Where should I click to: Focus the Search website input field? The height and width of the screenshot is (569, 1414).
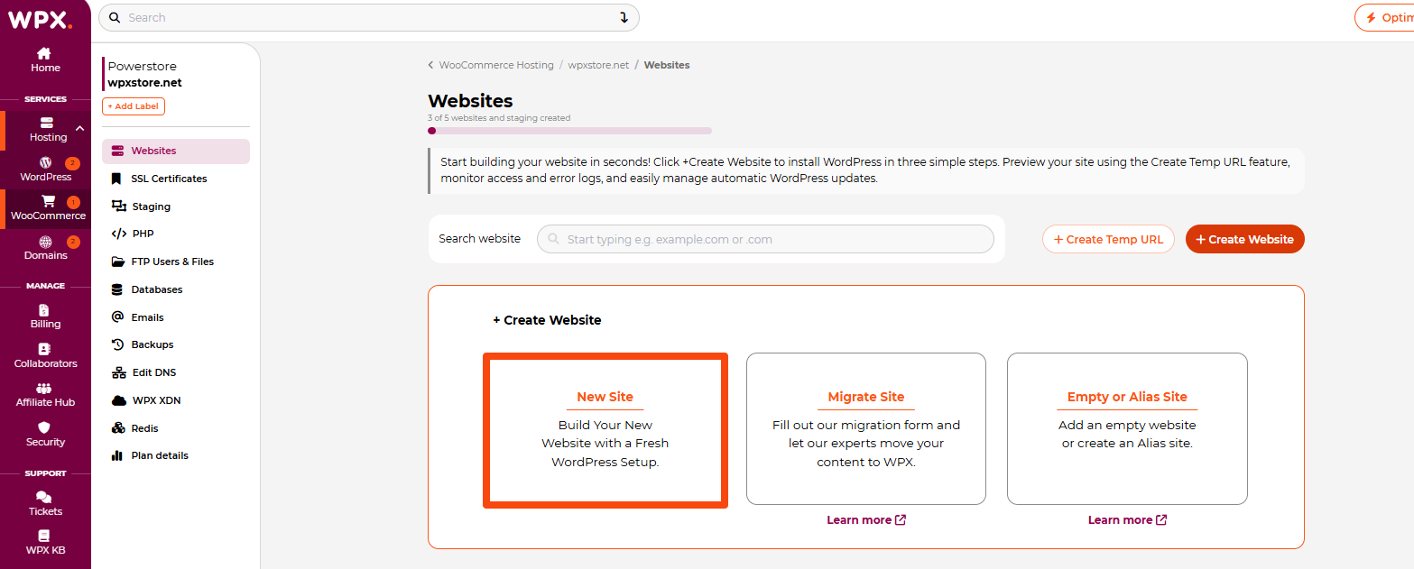(765, 239)
